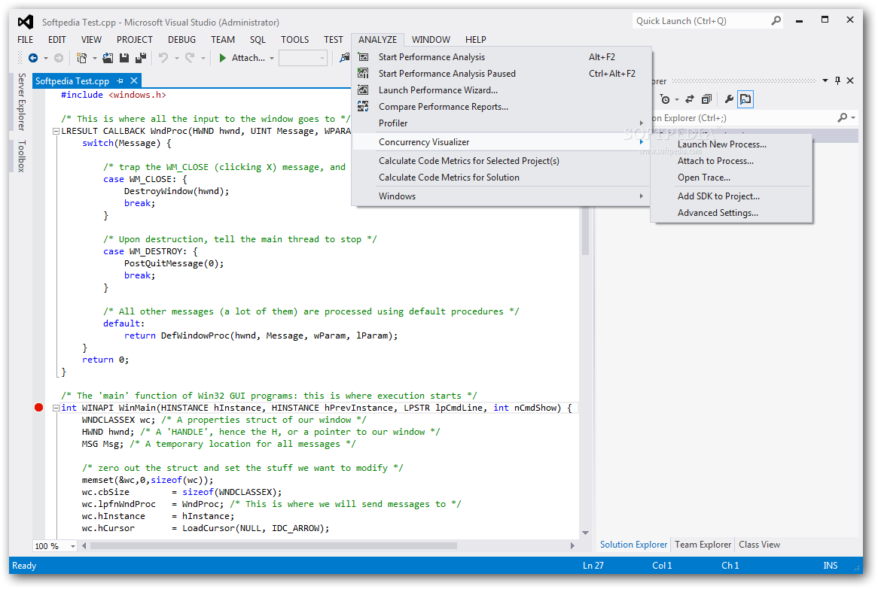Click the New Project toolbar icon
This screenshot has width=878, height=589.
[82, 58]
